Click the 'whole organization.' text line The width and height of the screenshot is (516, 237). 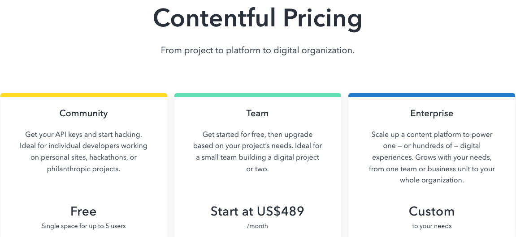point(432,180)
